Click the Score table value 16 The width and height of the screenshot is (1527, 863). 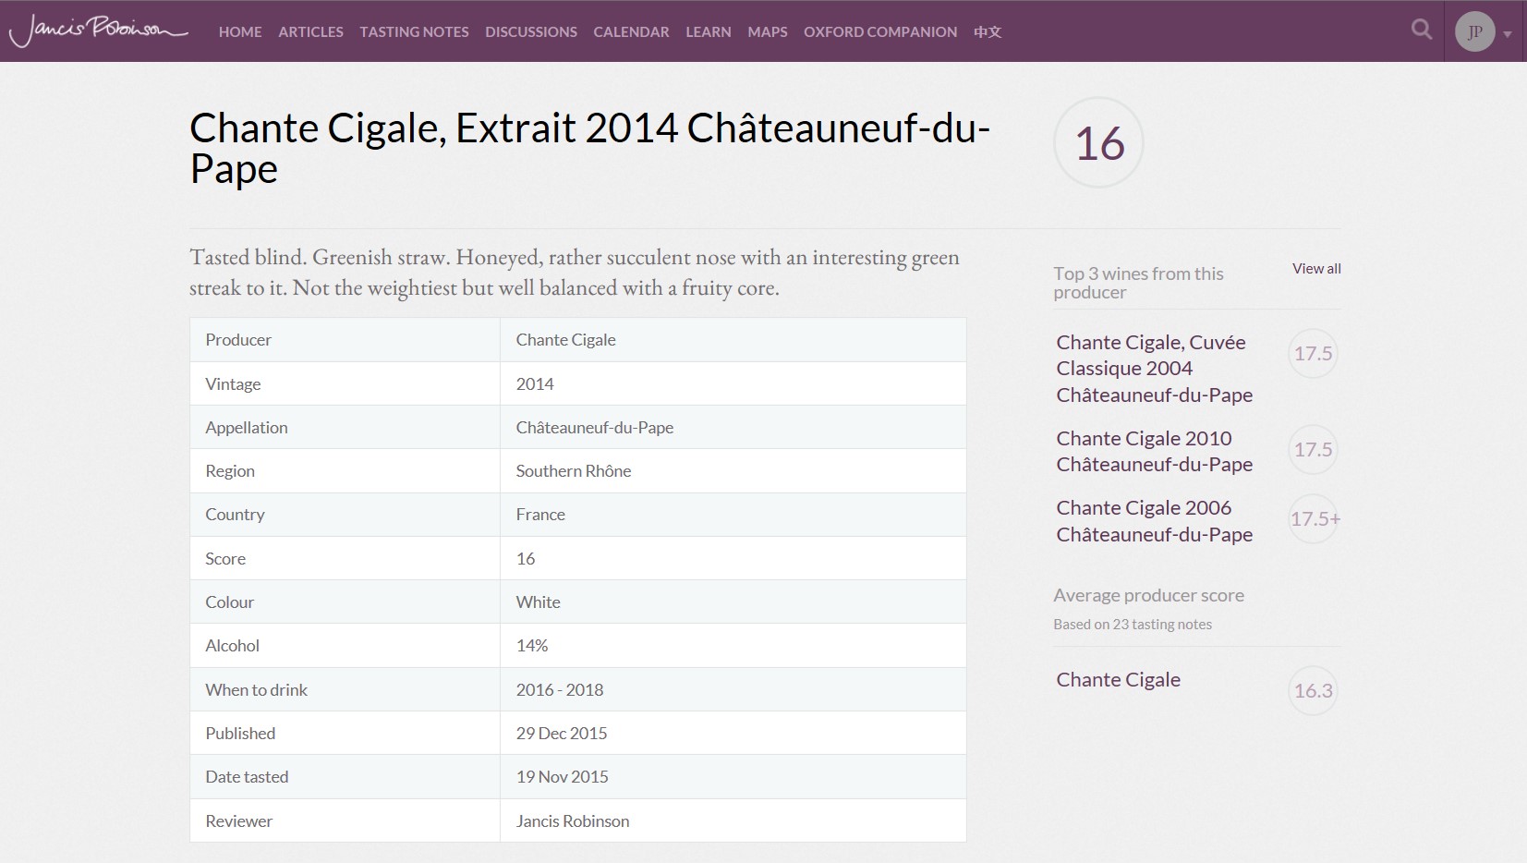pos(526,558)
